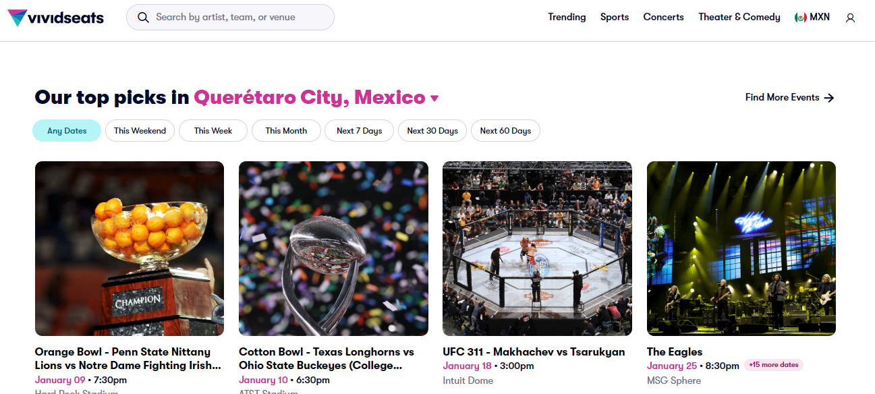Enable the Next 7 Days filter
The image size is (875, 394).
pos(359,131)
